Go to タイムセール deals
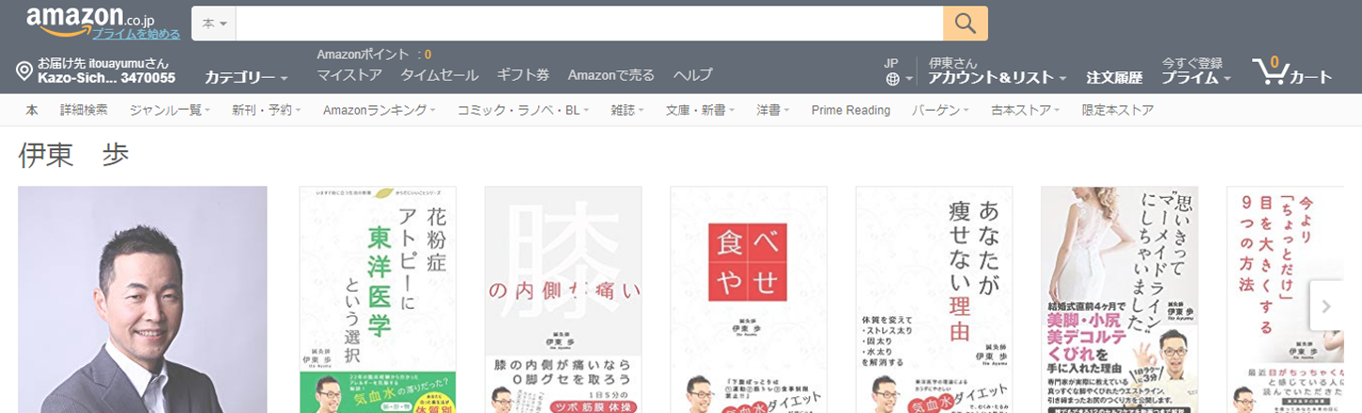The height and width of the screenshot is (413, 1362). pyautogui.click(x=440, y=75)
